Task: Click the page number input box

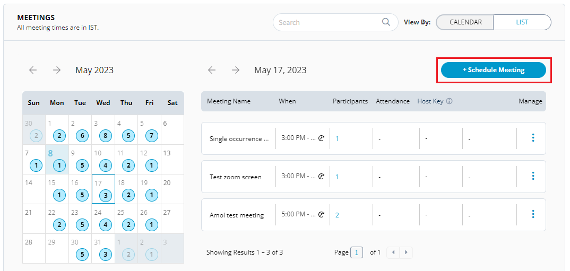Action: pos(357,252)
